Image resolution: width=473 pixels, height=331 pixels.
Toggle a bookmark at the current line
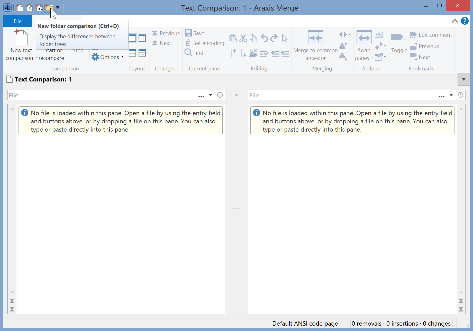click(399, 44)
